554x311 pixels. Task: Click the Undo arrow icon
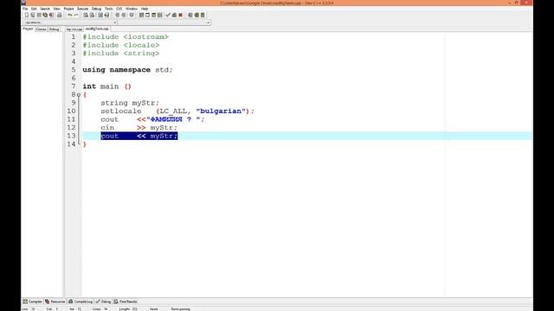click(x=70, y=15)
